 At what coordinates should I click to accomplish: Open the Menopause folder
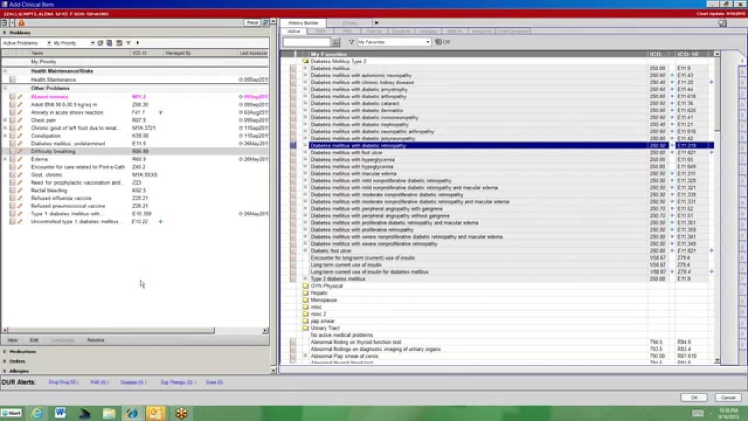pos(305,300)
